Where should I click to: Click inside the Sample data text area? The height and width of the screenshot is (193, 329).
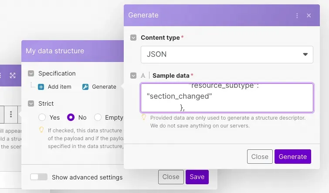(227, 98)
